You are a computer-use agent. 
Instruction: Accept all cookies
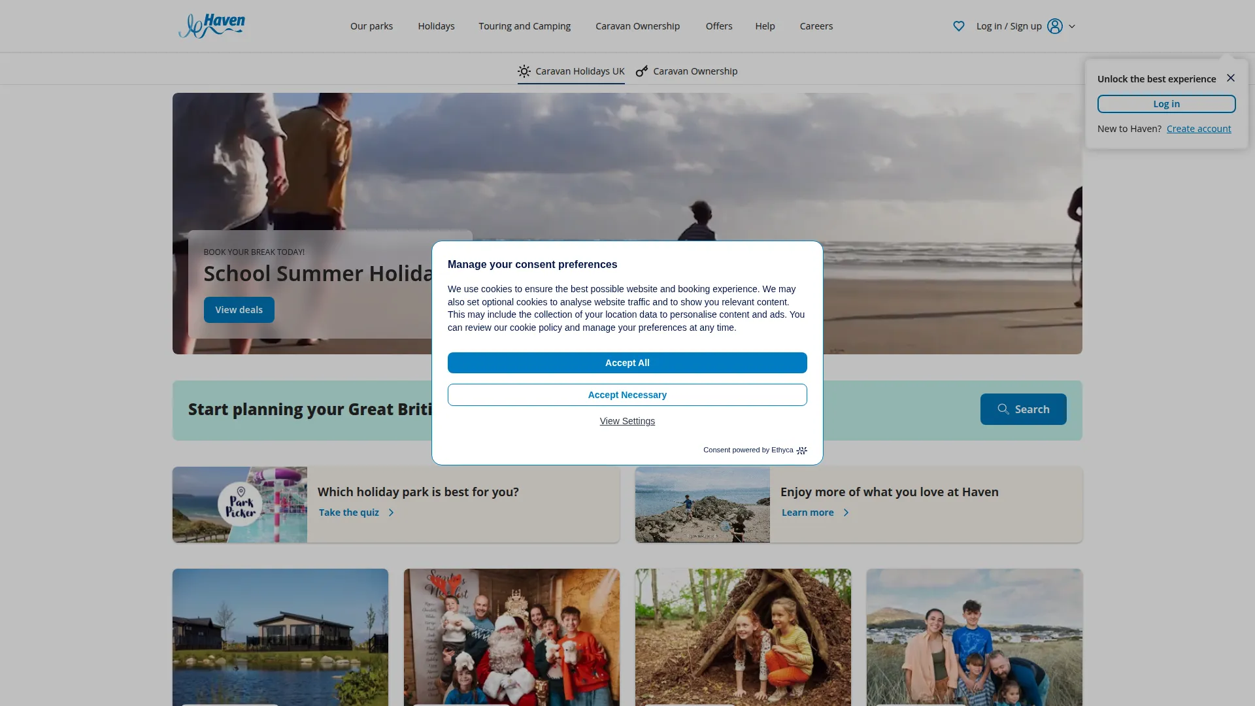627,363
